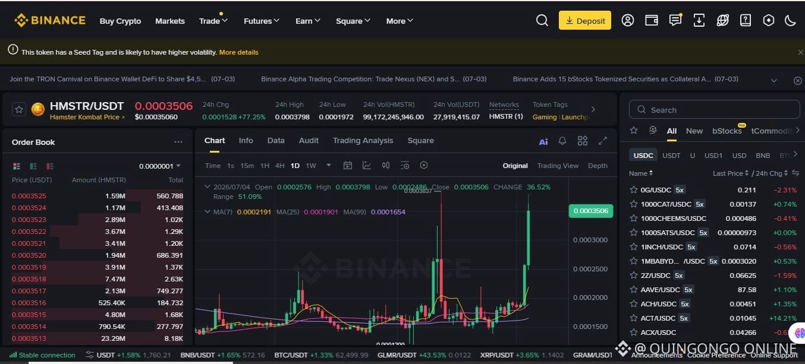Screen dimensions: 805x364
Task: Open chart date range calendar icon
Action: tap(348, 166)
